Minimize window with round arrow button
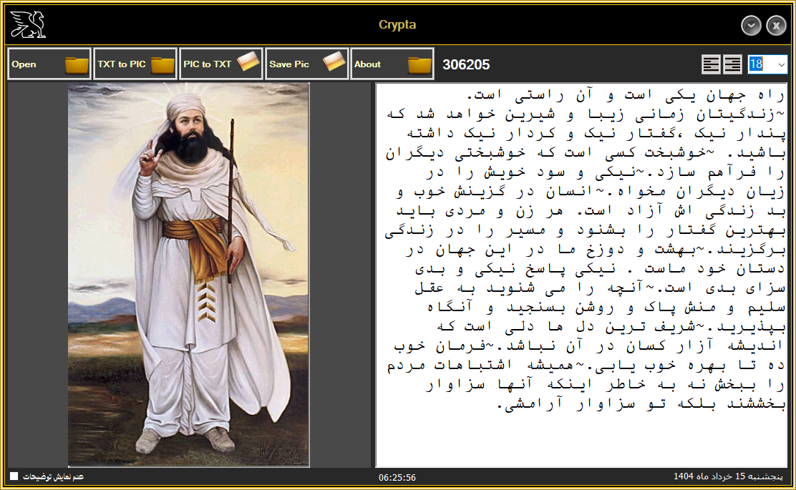Viewport: 796px width, 490px height. tap(751, 25)
